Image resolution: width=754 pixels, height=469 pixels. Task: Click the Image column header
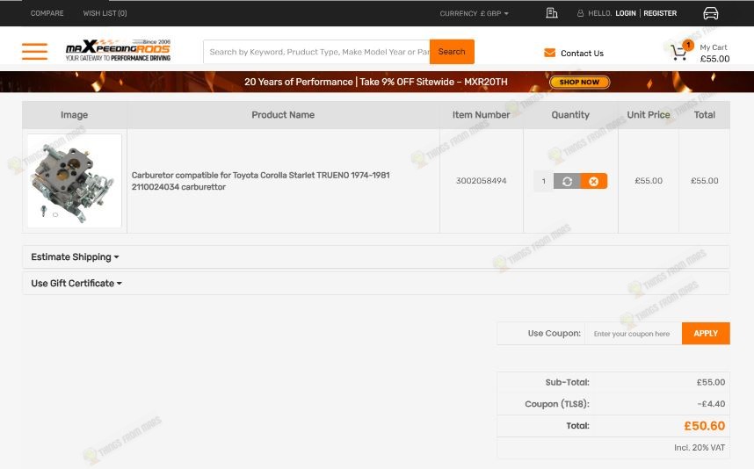click(74, 115)
